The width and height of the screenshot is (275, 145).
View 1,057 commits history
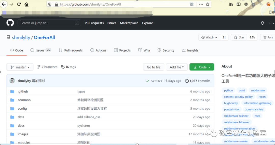pyautogui.click(x=198, y=81)
